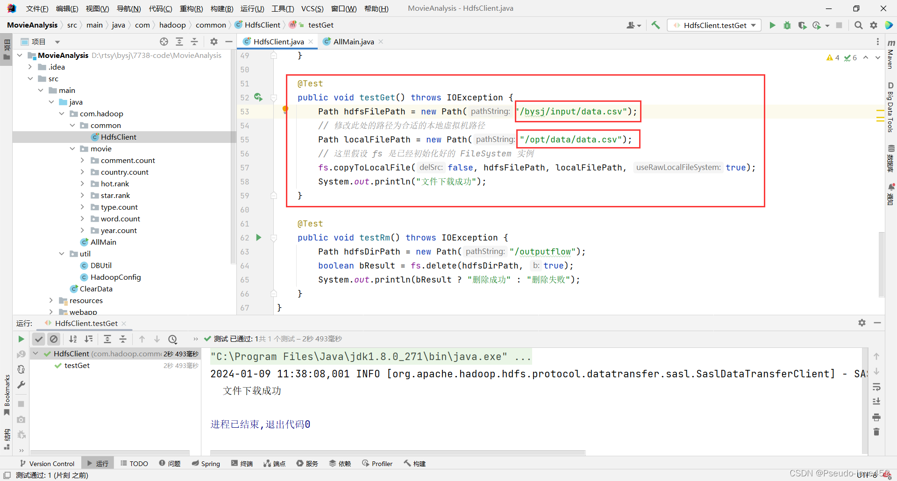This screenshot has width=897, height=481.
Task: Open Run panel settings gear
Action: 862,323
